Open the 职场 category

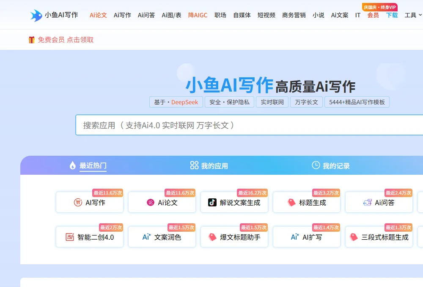(x=220, y=15)
